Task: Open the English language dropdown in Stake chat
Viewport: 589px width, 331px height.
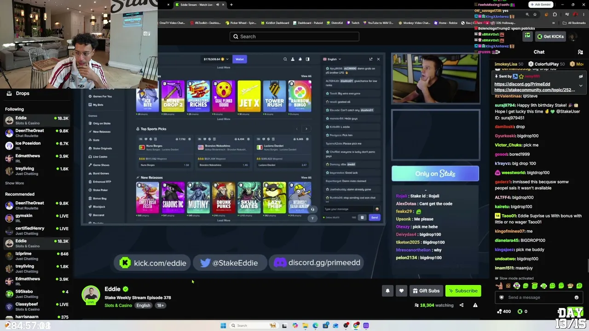Action: point(332,59)
